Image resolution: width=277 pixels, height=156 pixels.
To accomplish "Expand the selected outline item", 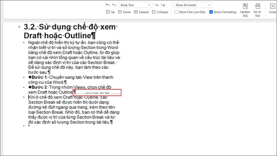I will pyautogui.click(x=141, y=12).
